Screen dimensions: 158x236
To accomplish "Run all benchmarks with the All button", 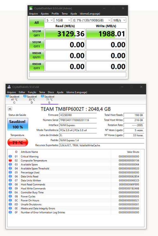I will point(37,23).
